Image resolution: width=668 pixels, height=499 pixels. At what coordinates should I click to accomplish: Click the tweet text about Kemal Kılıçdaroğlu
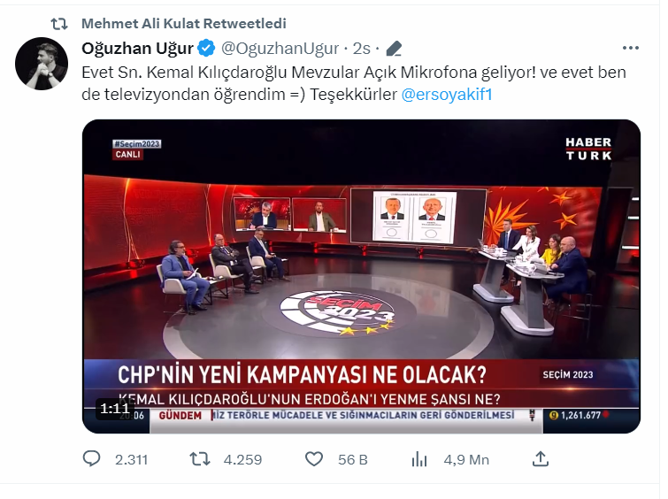[354, 83]
